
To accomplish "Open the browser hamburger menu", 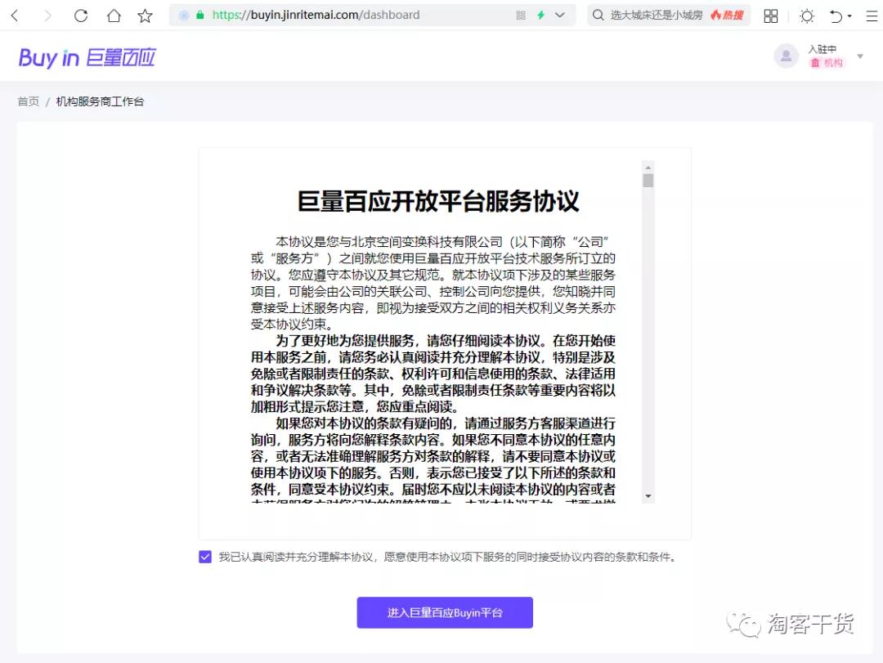I will coord(872,16).
